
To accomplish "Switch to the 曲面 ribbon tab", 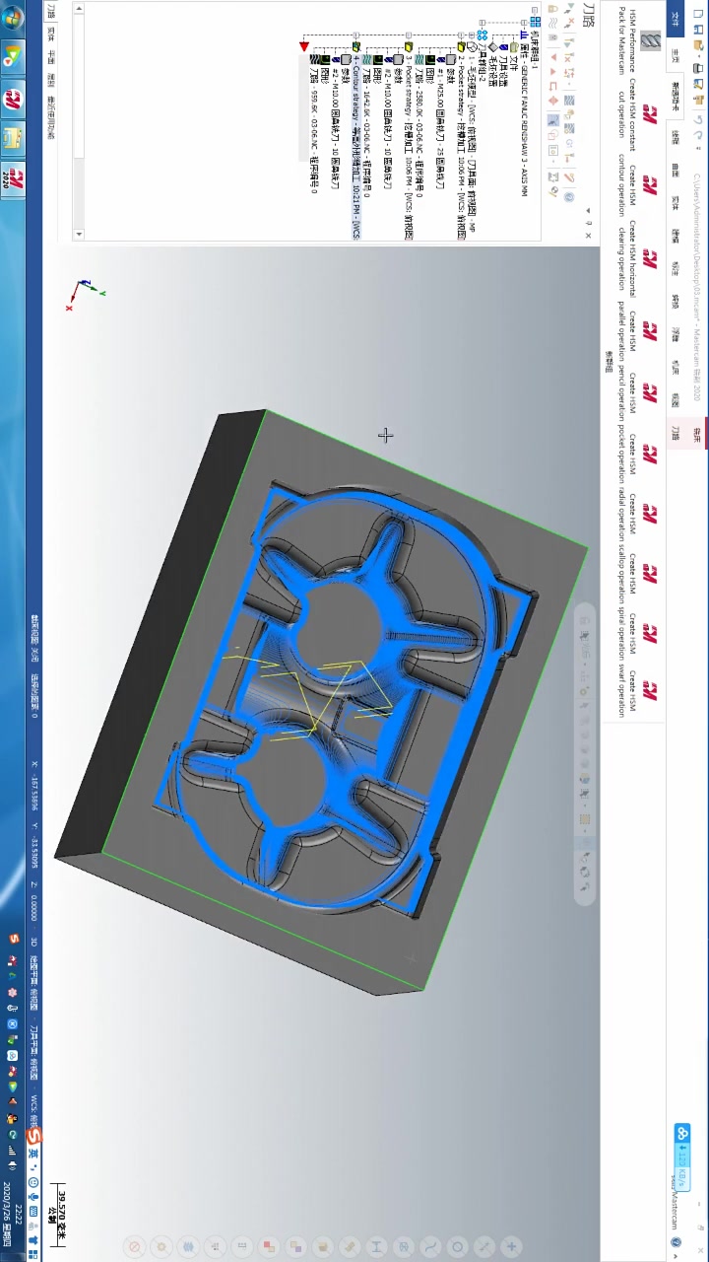I will tap(675, 170).
